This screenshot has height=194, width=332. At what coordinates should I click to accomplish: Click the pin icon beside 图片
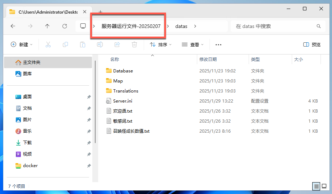[89, 120]
